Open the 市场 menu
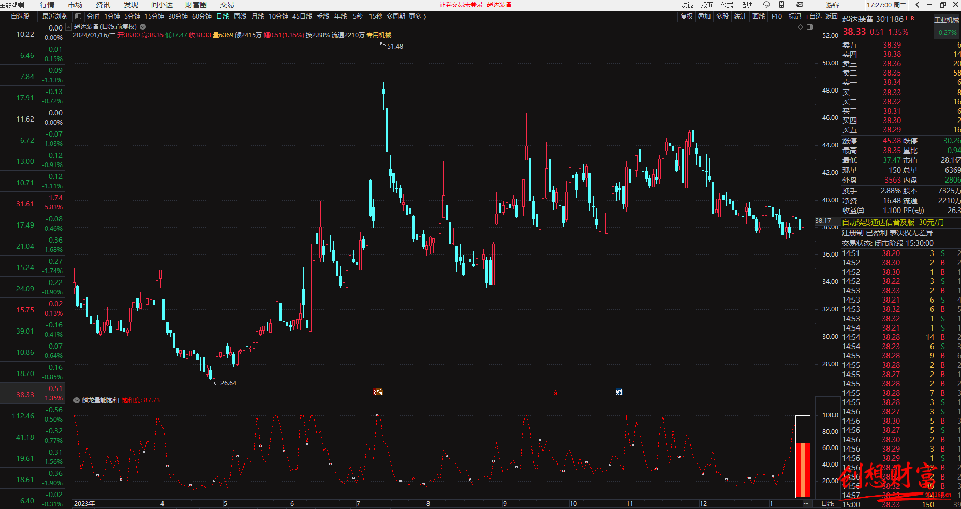This screenshot has height=509, width=961. pyautogui.click(x=75, y=5)
